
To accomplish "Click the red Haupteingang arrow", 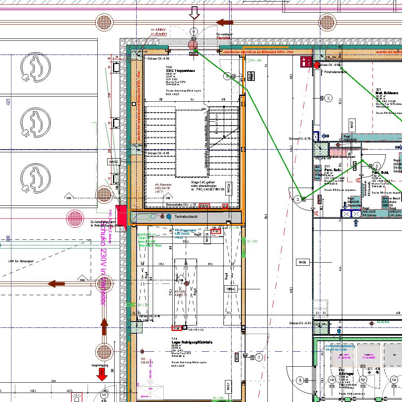I will coord(102,375).
